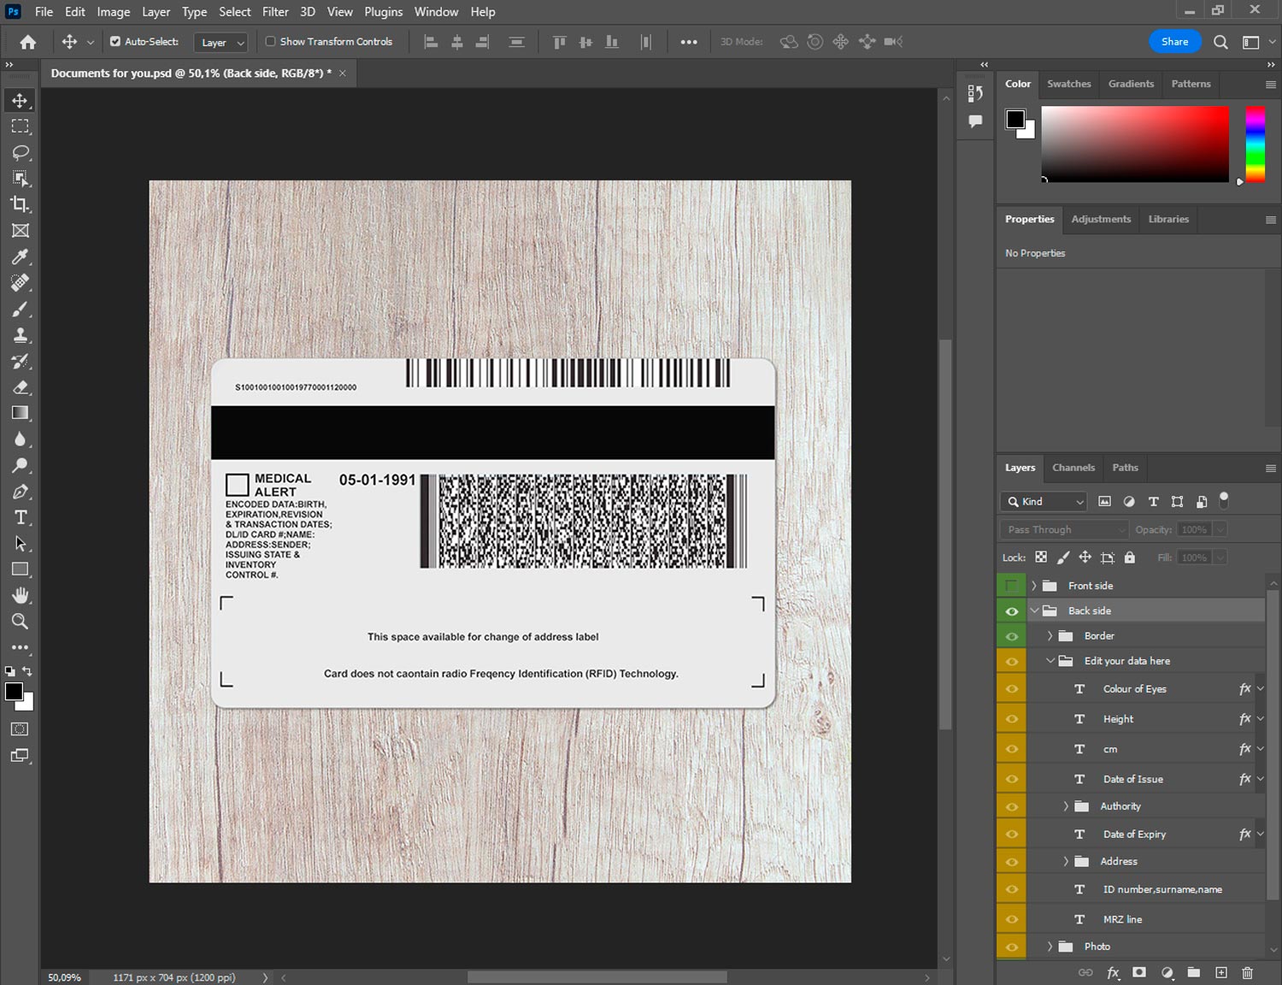Choose the Horizontal Type tool
Image resolution: width=1282 pixels, height=985 pixels.
point(21,517)
